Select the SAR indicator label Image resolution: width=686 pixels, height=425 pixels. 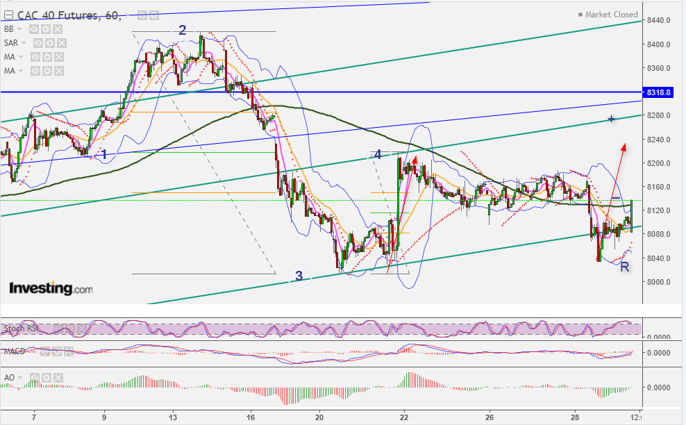pos(11,43)
